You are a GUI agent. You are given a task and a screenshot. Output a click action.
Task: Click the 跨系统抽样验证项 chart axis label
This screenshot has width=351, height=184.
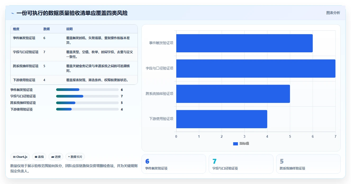coord(159,94)
